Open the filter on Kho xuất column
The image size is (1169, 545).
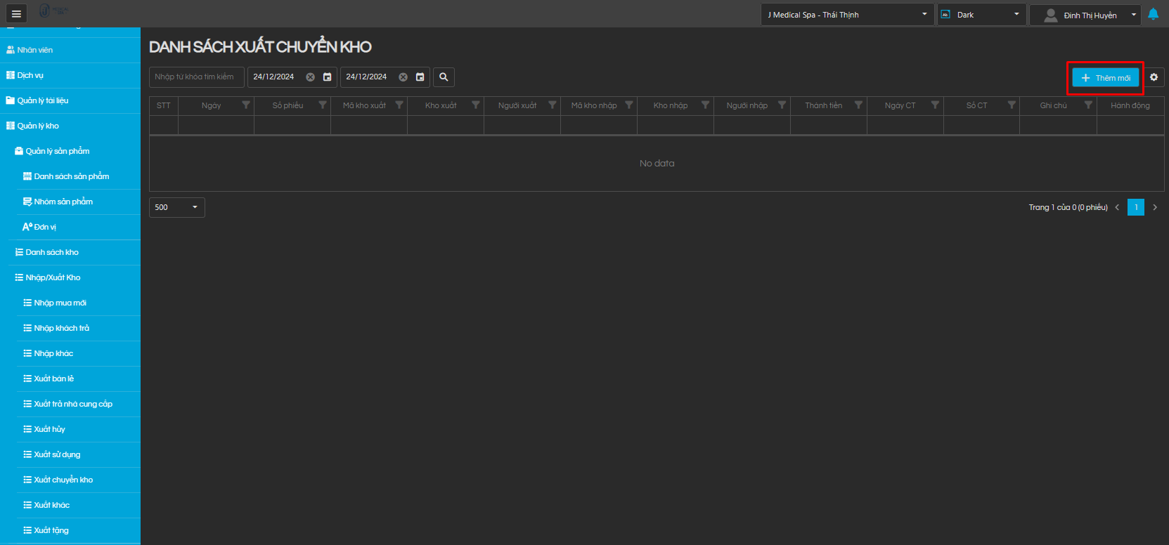(476, 105)
